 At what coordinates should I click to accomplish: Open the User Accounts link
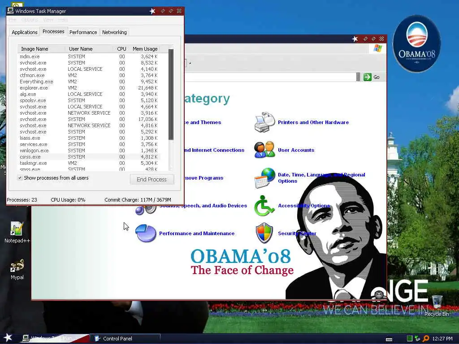296,150
